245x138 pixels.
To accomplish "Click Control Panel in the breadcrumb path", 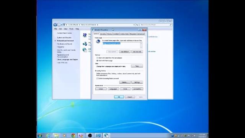I will [73, 25].
